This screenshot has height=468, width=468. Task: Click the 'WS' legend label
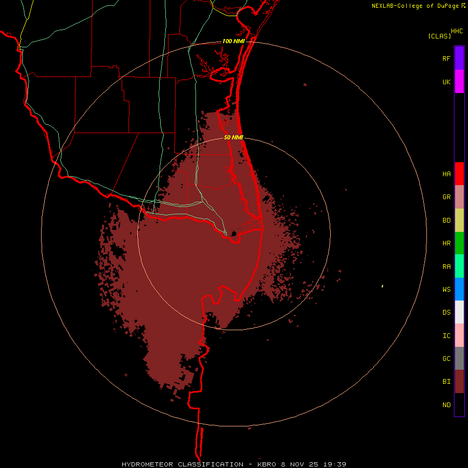coord(447,290)
